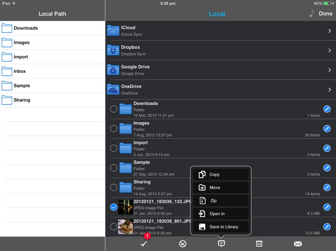Image resolution: width=336 pixels, height=251 pixels.
Task: Tap the deselect-all crossed circle icon
Action: [183, 244]
